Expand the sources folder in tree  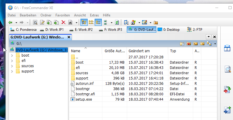[x=12, y=66]
